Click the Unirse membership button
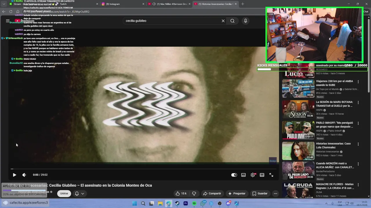The width and height of the screenshot is (371, 208). point(64,194)
